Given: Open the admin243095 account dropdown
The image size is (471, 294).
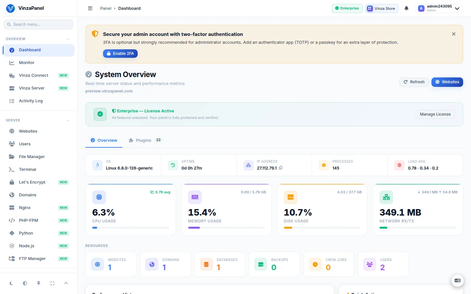Looking at the screenshot, I should 439,8.
